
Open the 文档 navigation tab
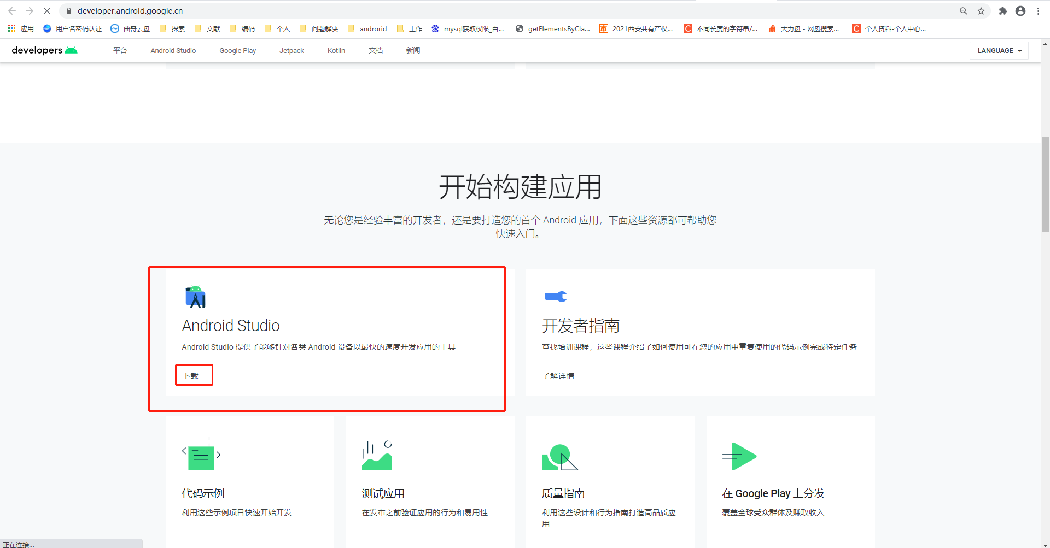pos(376,50)
